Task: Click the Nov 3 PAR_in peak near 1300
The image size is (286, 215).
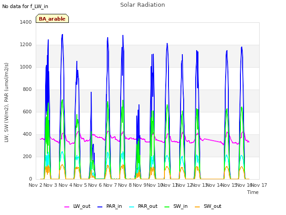Action: point(63,34)
